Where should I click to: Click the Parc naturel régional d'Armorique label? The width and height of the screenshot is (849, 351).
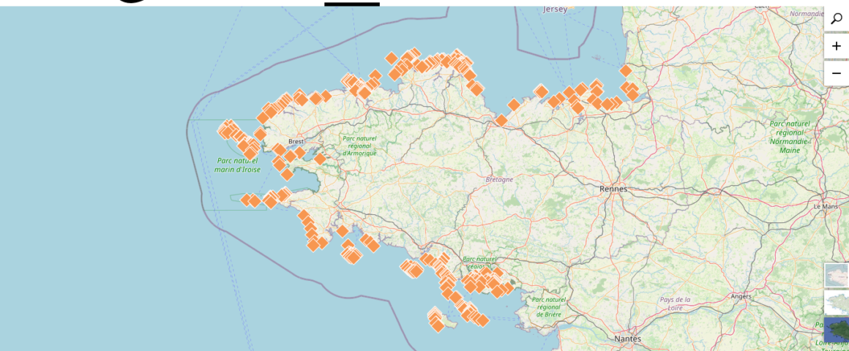(x=359, y=146)
